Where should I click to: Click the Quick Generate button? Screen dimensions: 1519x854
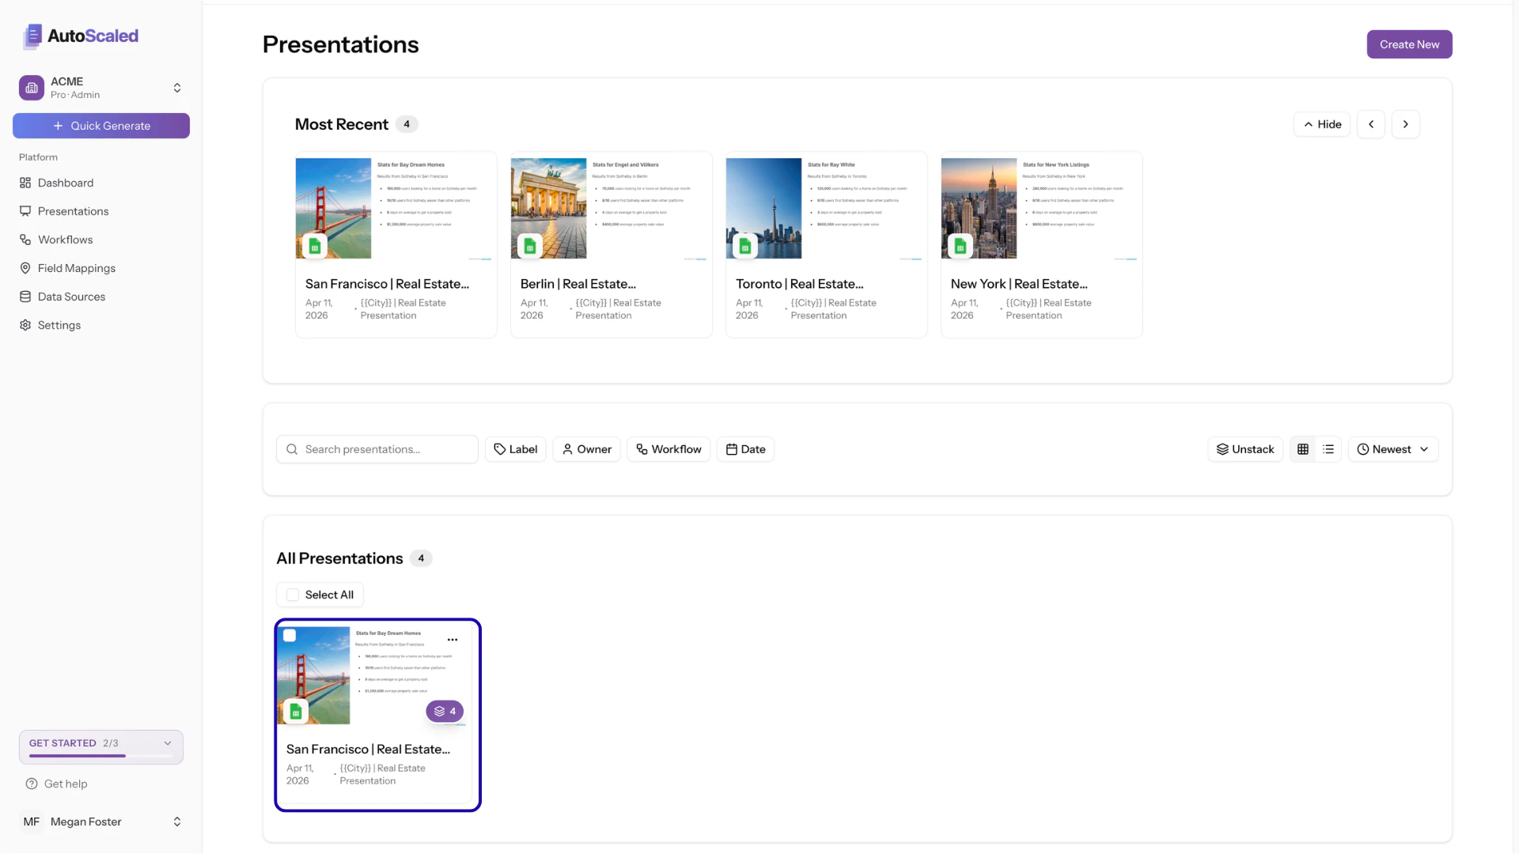tap(100, 125)
